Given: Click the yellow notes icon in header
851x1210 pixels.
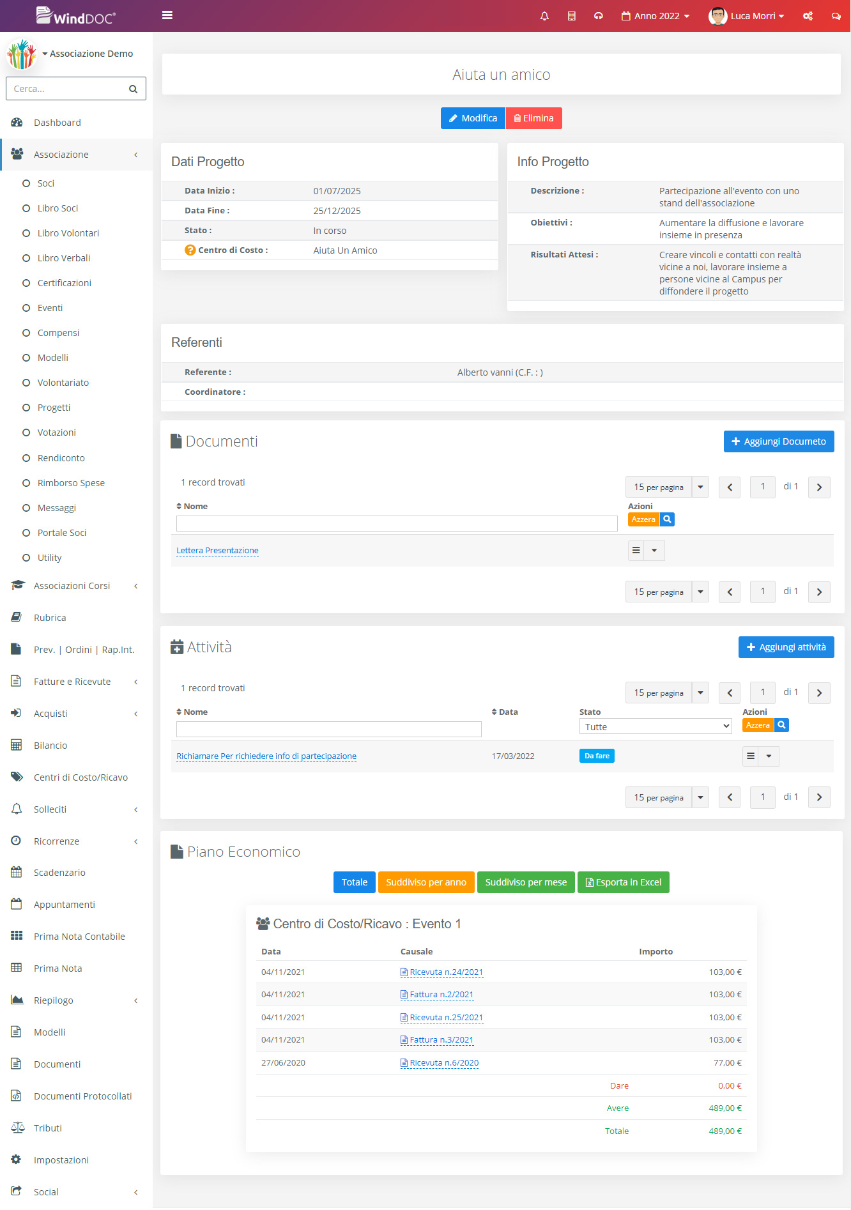Looking at the screenshot, I should point(572,16).
